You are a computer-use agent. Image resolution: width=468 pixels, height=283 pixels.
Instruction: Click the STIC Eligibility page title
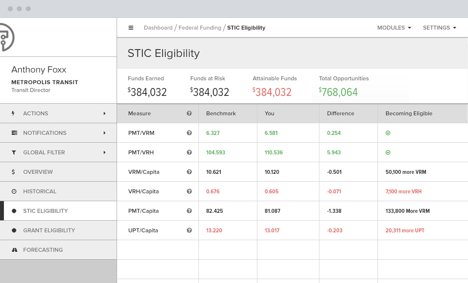pos(163,53)
